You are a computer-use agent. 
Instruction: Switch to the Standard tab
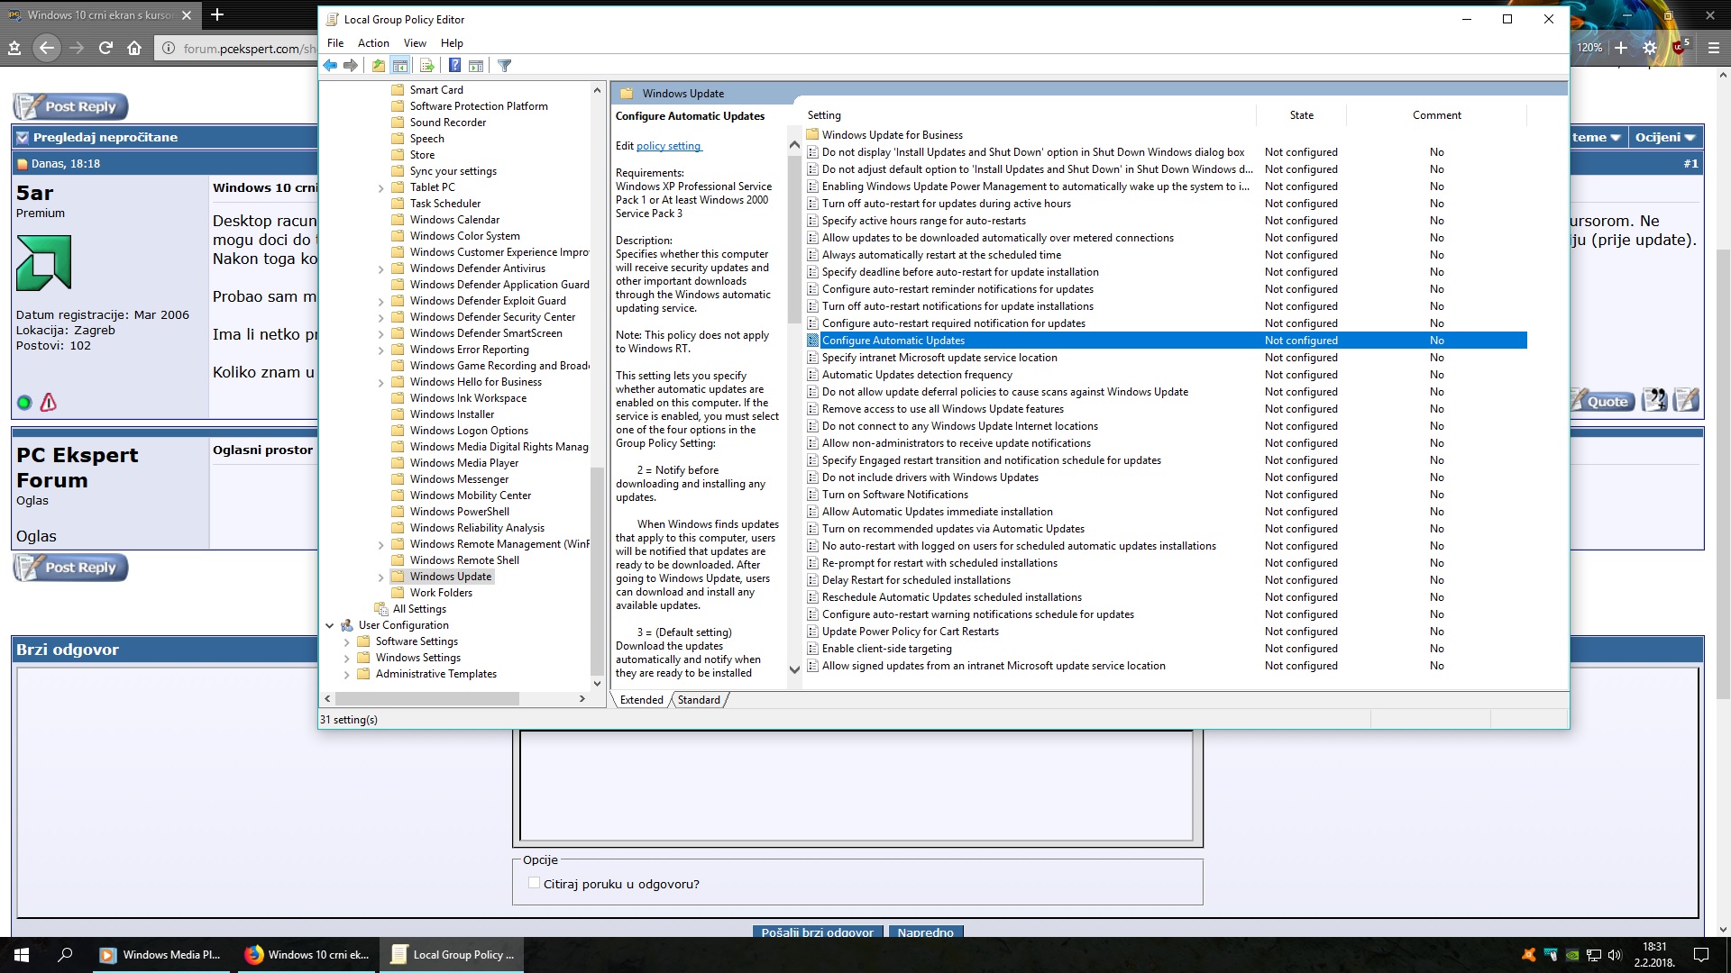699,700
